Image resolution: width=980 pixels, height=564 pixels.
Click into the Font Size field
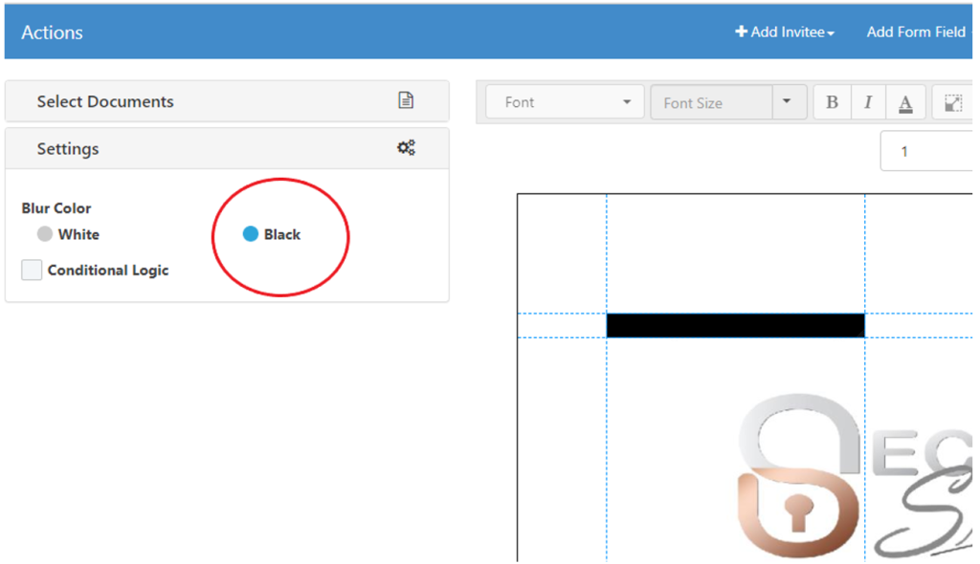point(710,102)
